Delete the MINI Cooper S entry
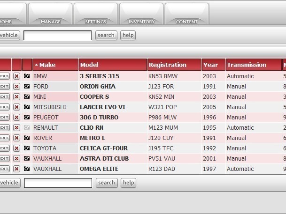This screenshot has height=214, width=286. (16, 97)
